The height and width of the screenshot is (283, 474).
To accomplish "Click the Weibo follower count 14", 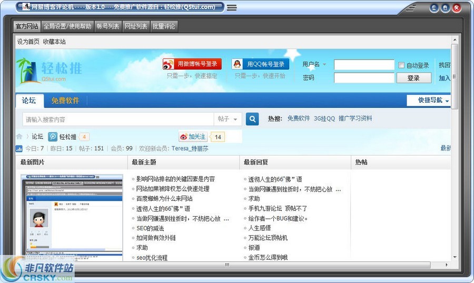I will click(218, 137).
